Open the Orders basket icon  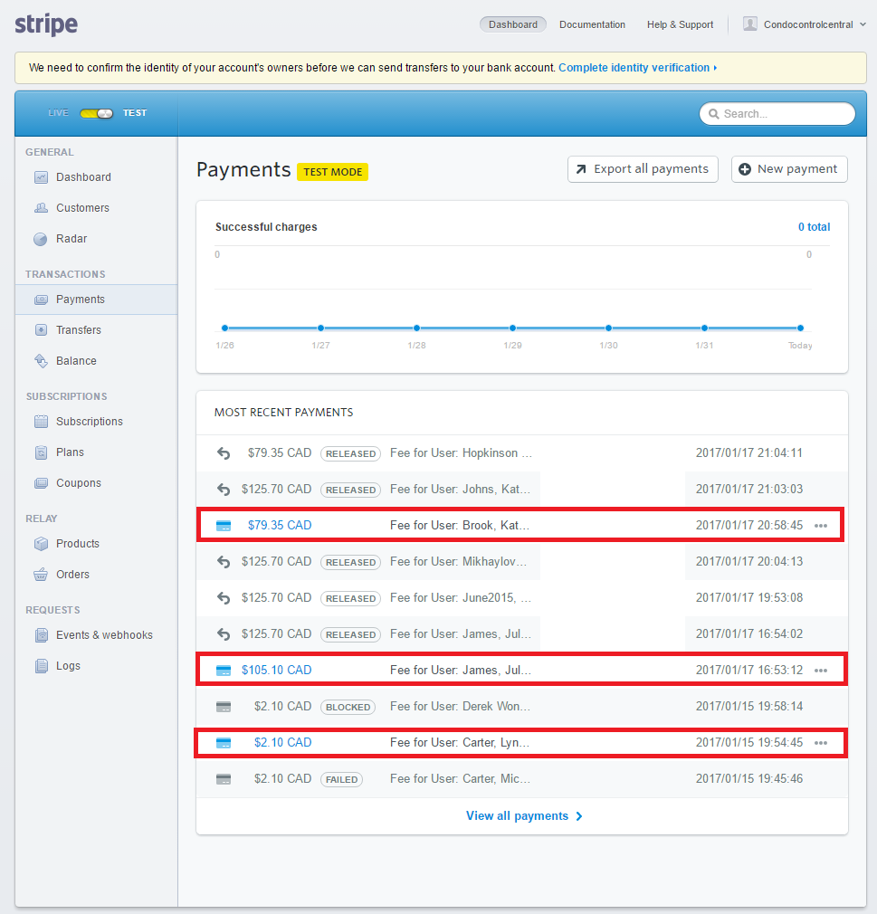(x=41, y=575)
